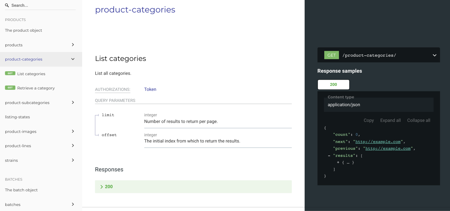
Task: Open The product object page
Action: tap(23, 30)
